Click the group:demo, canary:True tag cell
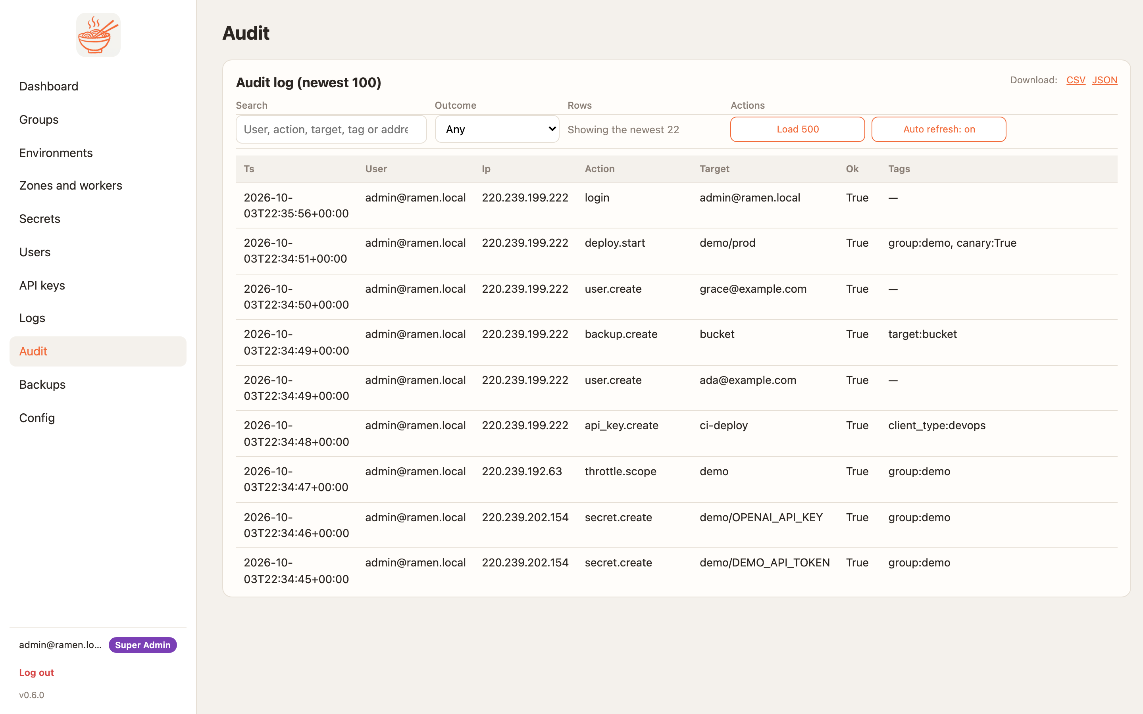 point(952,243)
